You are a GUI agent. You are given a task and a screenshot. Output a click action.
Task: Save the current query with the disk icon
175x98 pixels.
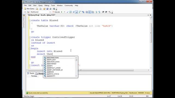47,9
